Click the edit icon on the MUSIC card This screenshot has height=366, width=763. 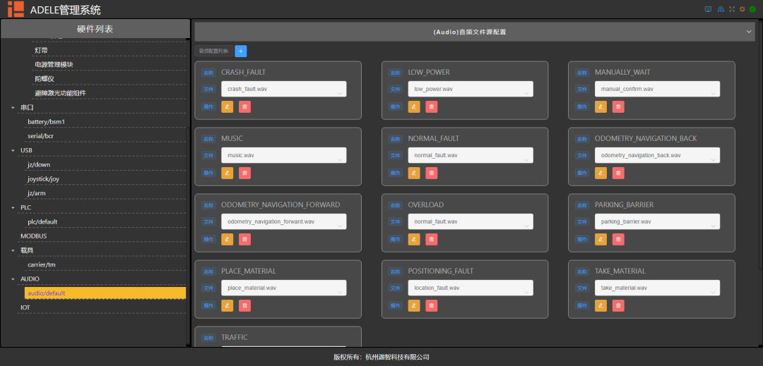point(227,173)
